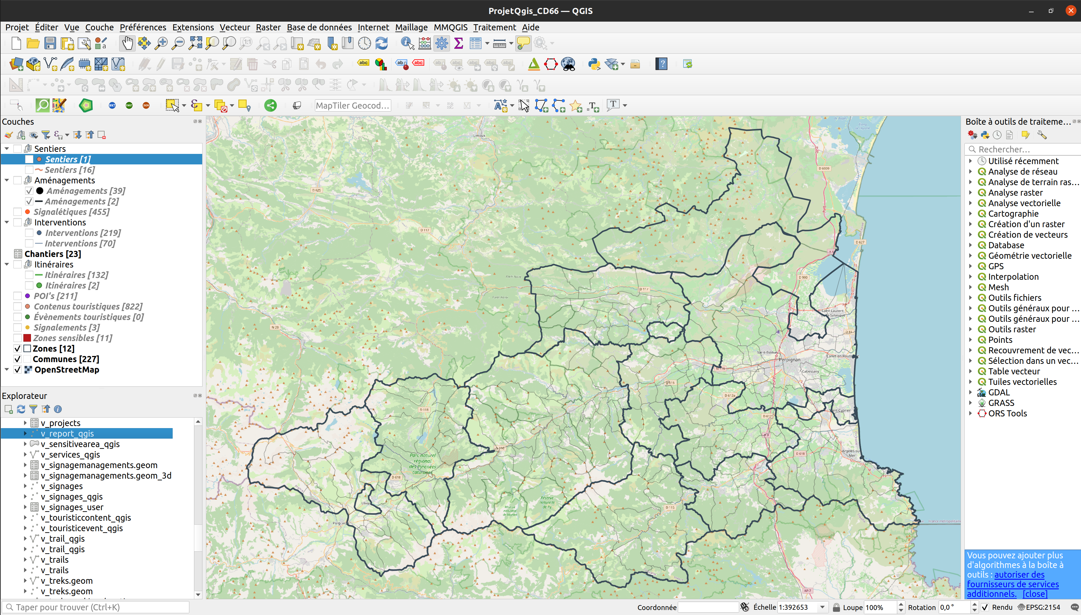Select the Identify Features tool

coord(407,43)
